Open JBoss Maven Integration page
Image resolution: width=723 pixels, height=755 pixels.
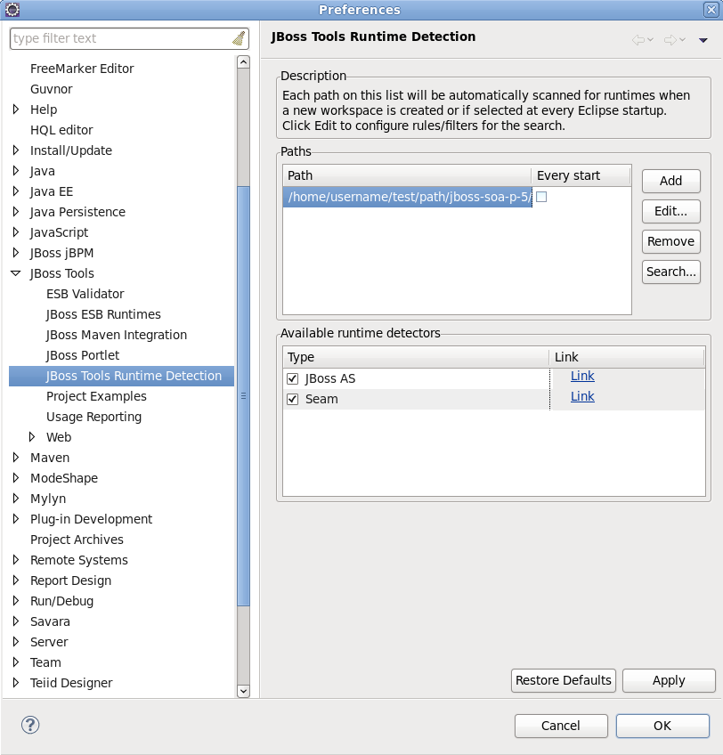(x=116, y=335)
